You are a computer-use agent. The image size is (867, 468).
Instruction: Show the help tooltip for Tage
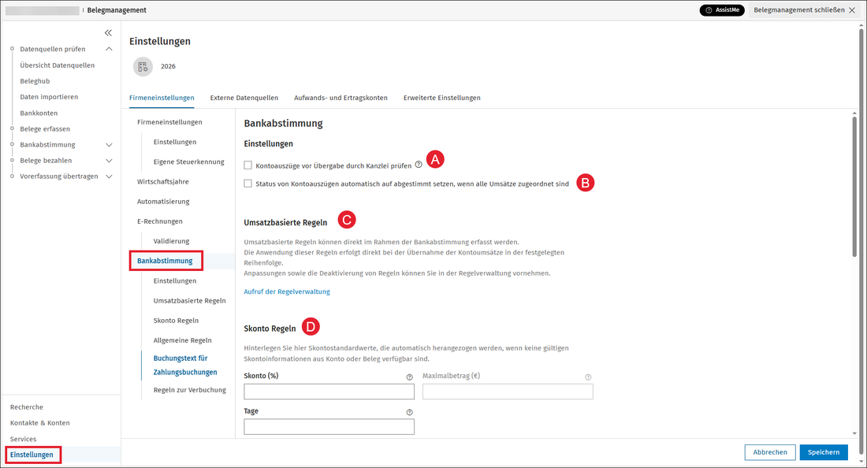(410, 412)
